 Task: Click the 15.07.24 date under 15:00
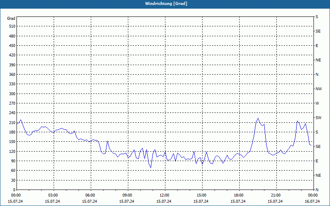click(x=201, y=201)
